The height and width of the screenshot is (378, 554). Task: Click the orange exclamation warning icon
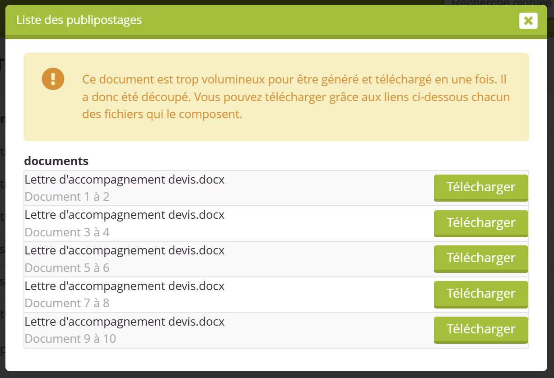coord(53,79)
